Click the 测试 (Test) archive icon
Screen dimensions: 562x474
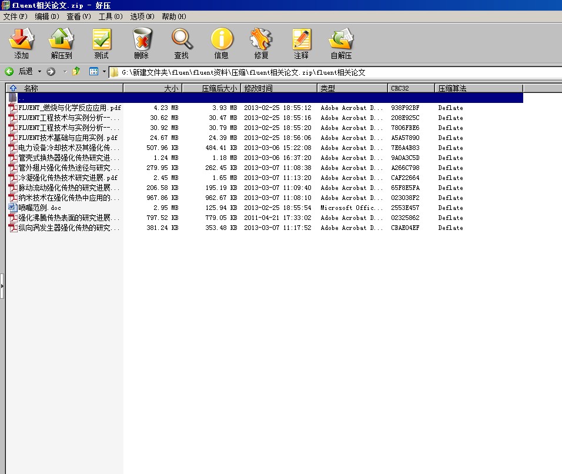click(101, 43)
